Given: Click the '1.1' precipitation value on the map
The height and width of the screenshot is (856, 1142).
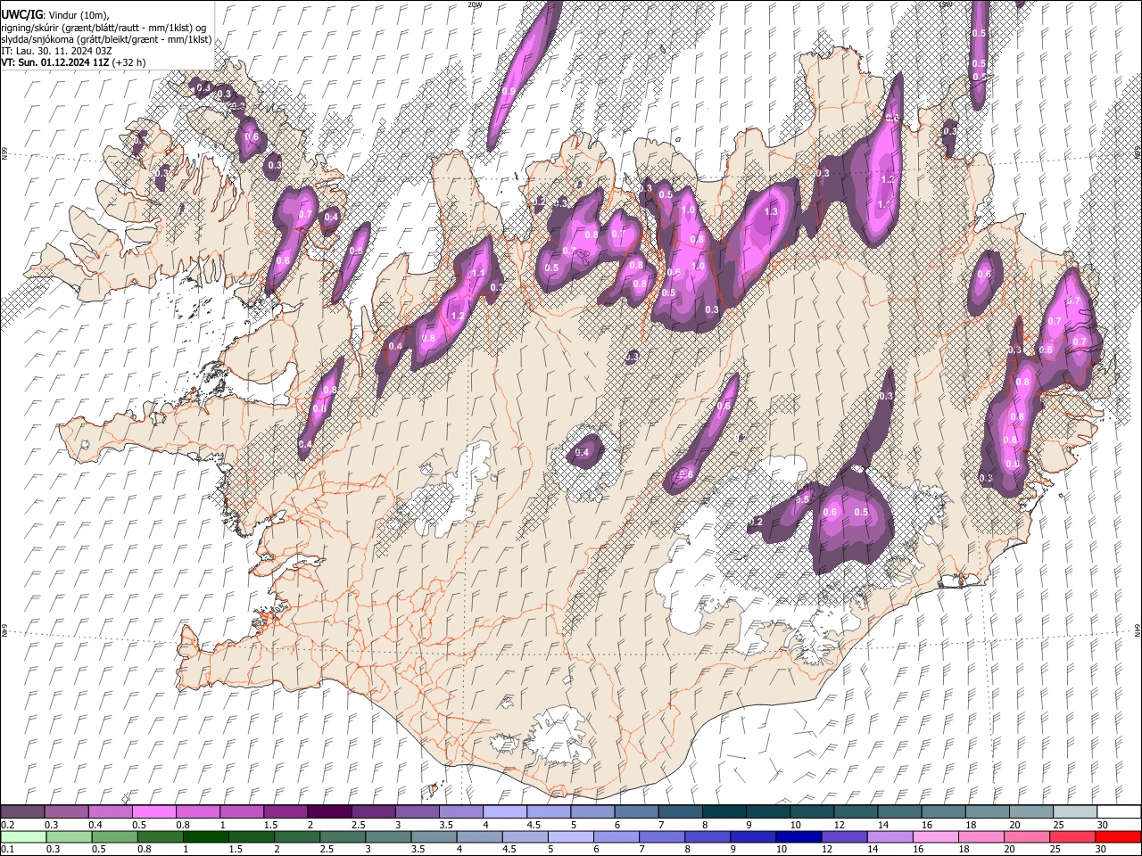Looking at the screenshot, I should 478,274.
